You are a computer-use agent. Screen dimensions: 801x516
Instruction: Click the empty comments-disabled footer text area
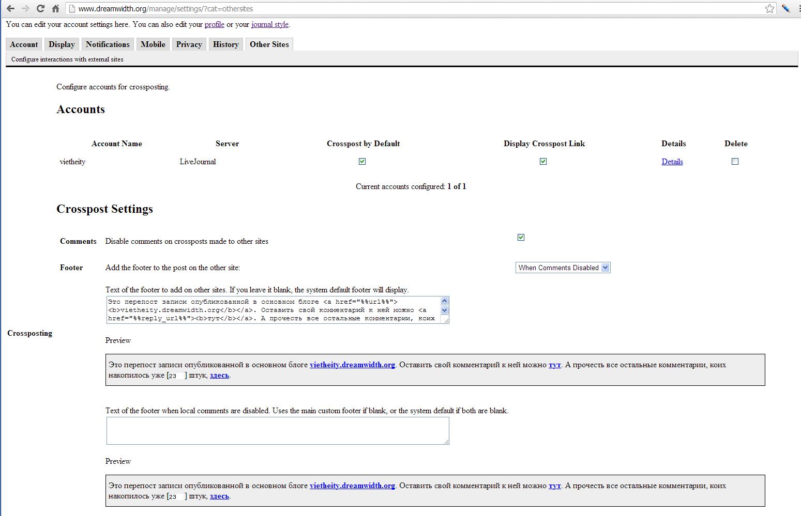coord(278,431)
